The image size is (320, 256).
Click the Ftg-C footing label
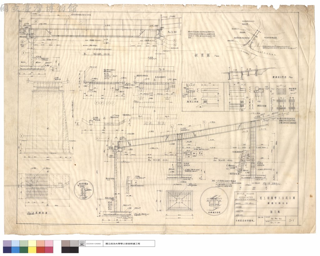click(x=192, y=184)
